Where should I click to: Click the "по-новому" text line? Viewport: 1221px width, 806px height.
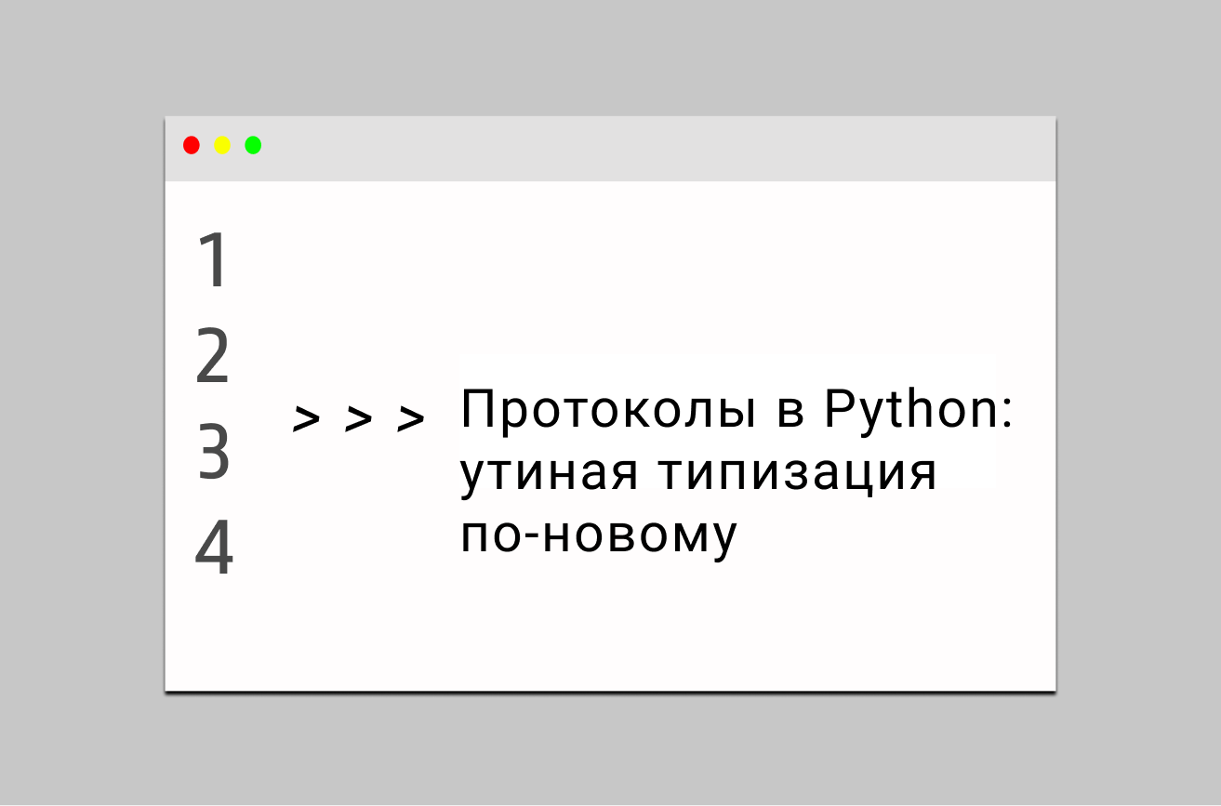(598, 535)
